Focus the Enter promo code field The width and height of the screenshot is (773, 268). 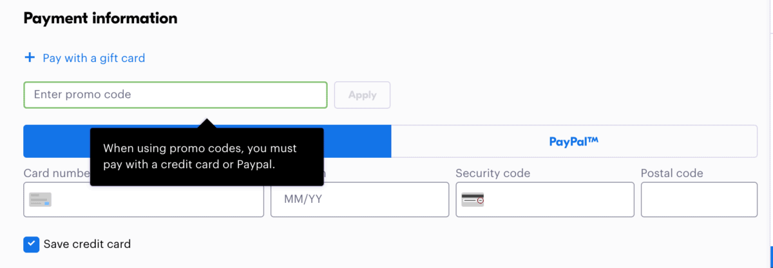point(175,95)
